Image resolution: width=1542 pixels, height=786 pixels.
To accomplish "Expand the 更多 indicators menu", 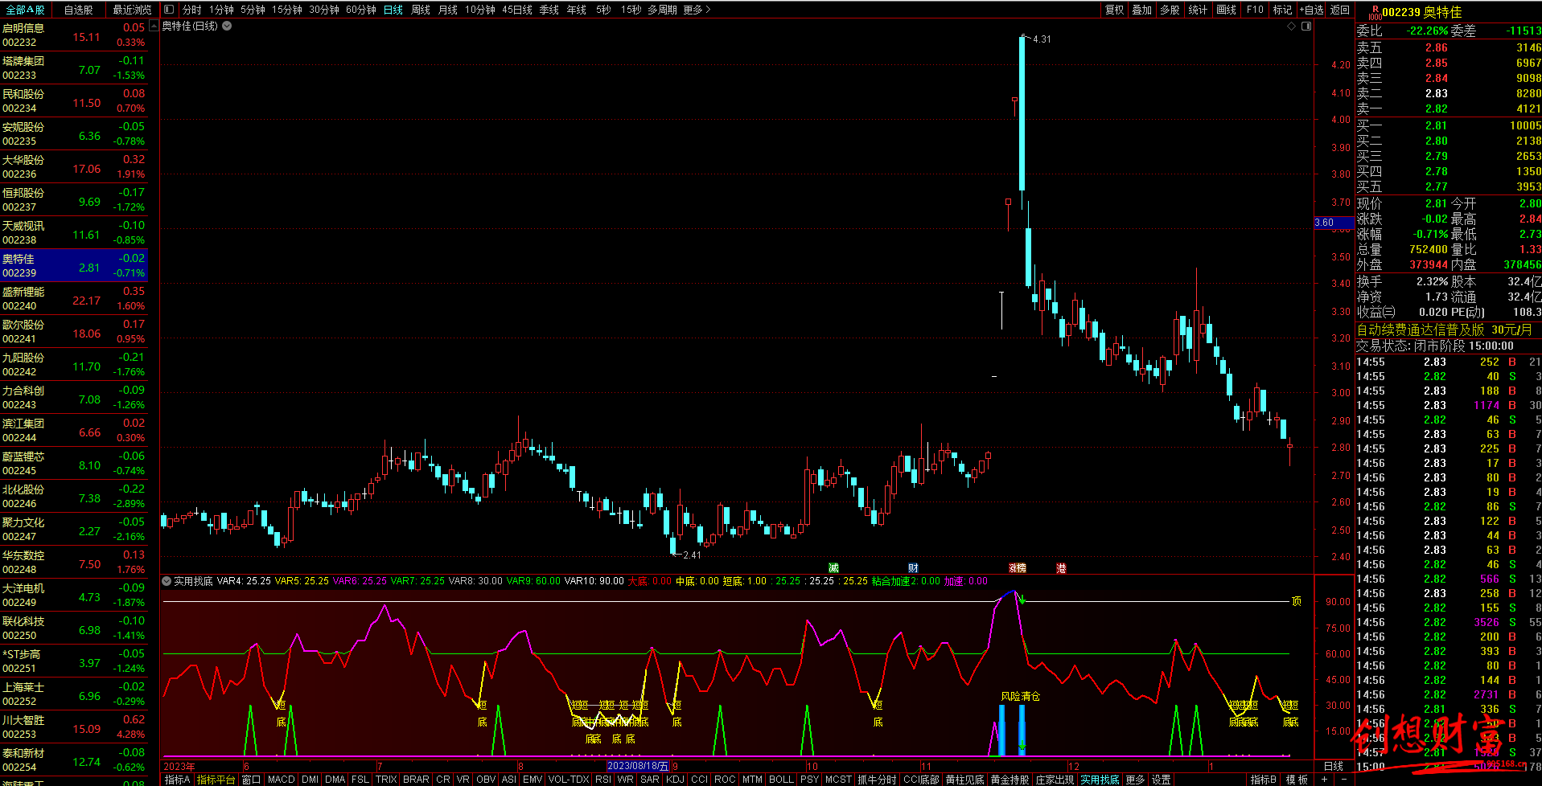I will (1135, 780).
